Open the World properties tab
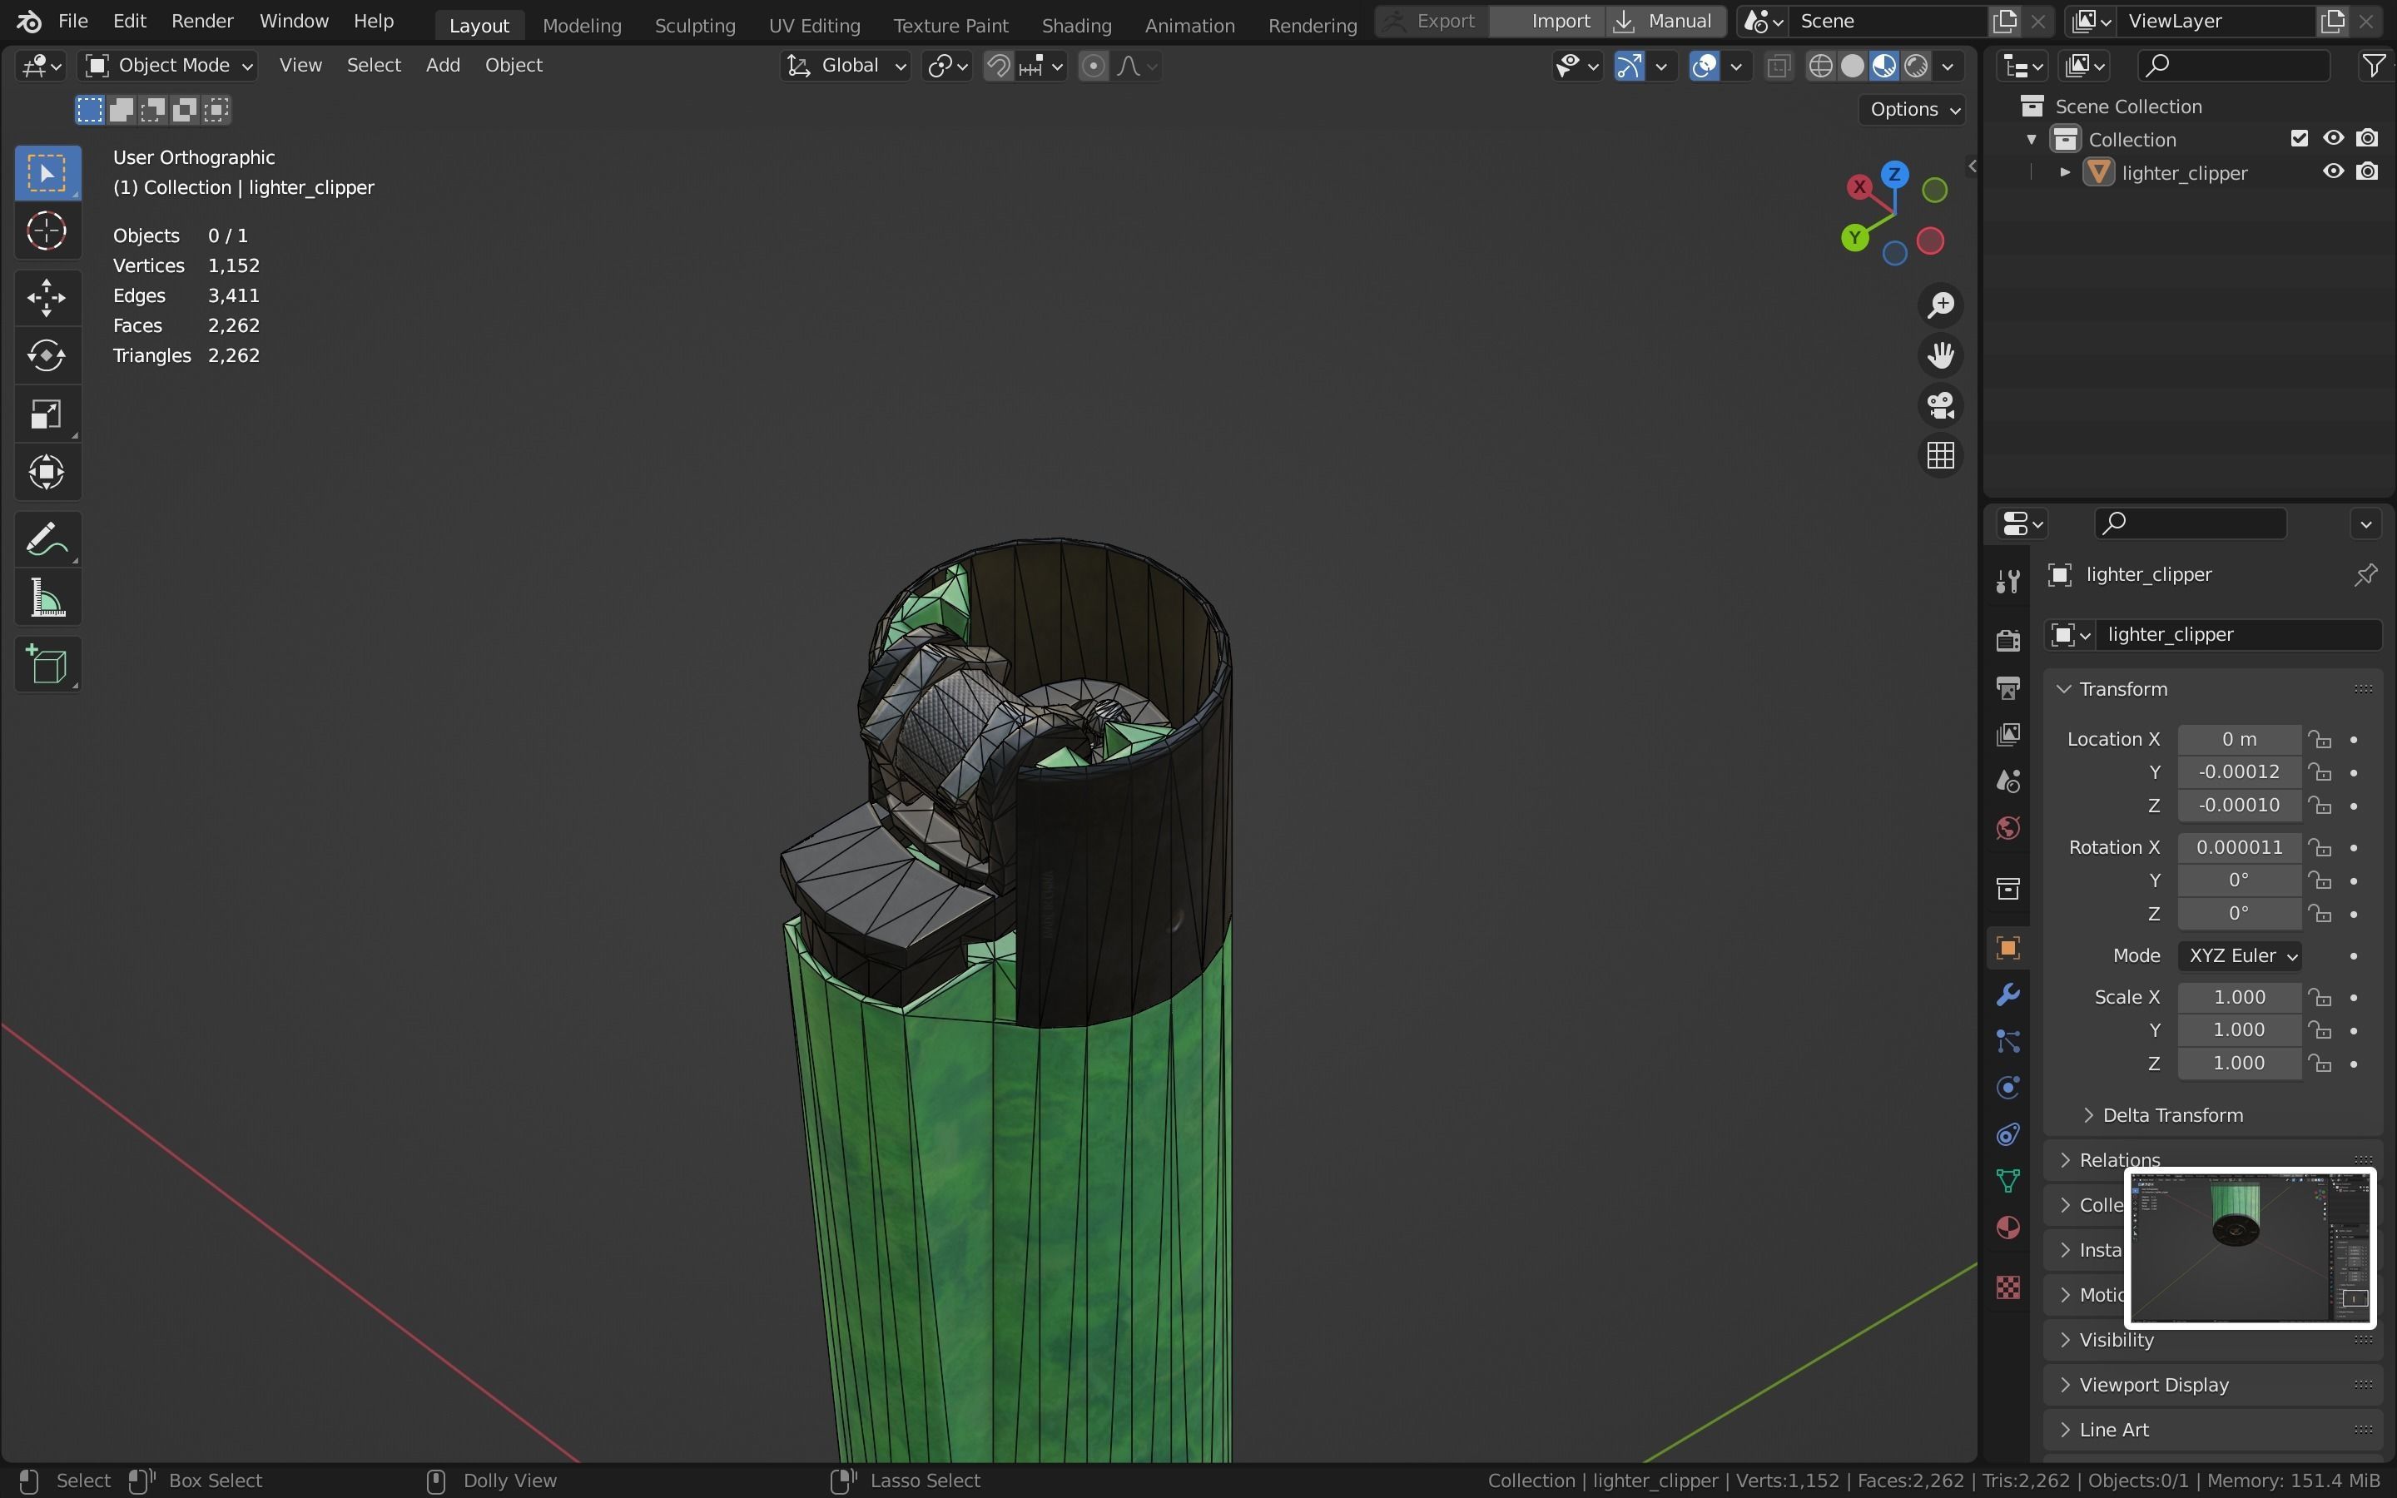 click(2007, 828)
